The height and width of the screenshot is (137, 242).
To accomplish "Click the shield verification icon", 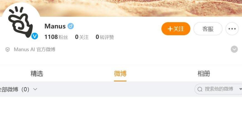I will coord(8,50).
